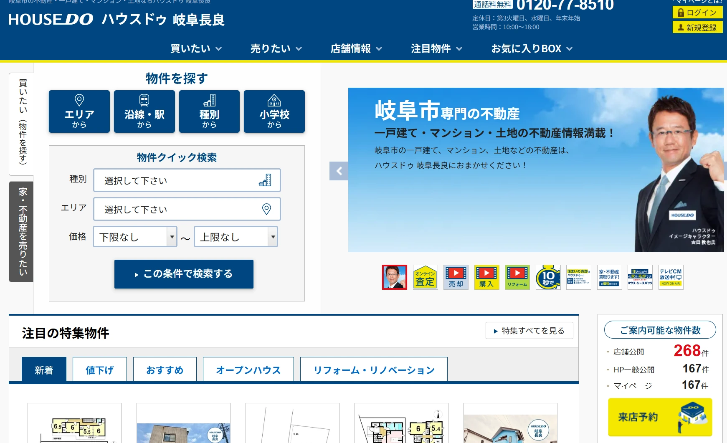727x443 pixels.
Task: Open the 上限なし price dropdown
Action: coord(236,237)
